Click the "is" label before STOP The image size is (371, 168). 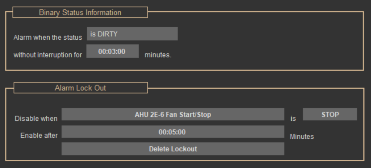(293, 119)
